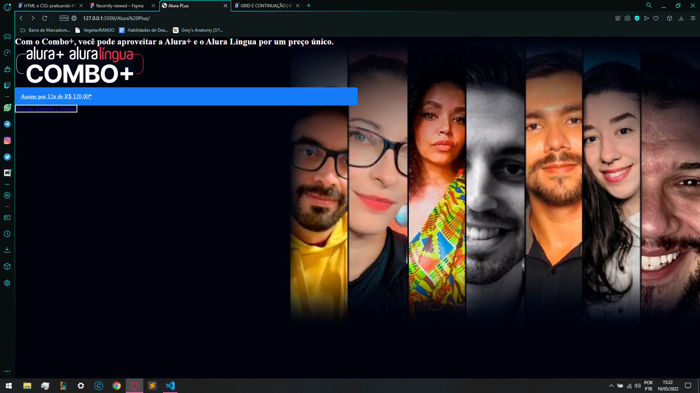Toggle the VPN badge in address bar
The width and height of the screenshot is (700, 393).
[x=64, y=18]
